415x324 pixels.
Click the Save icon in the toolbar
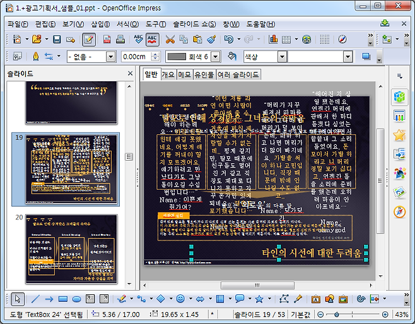coord(57,39)
